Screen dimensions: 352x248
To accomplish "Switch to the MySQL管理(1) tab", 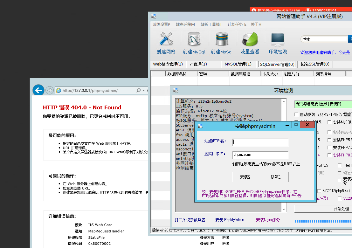I will click(238, 64).
